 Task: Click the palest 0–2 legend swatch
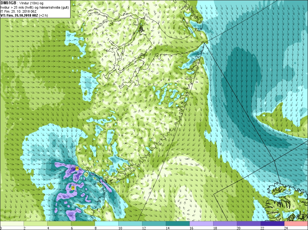pyautogui.click(x=12, y=224)
